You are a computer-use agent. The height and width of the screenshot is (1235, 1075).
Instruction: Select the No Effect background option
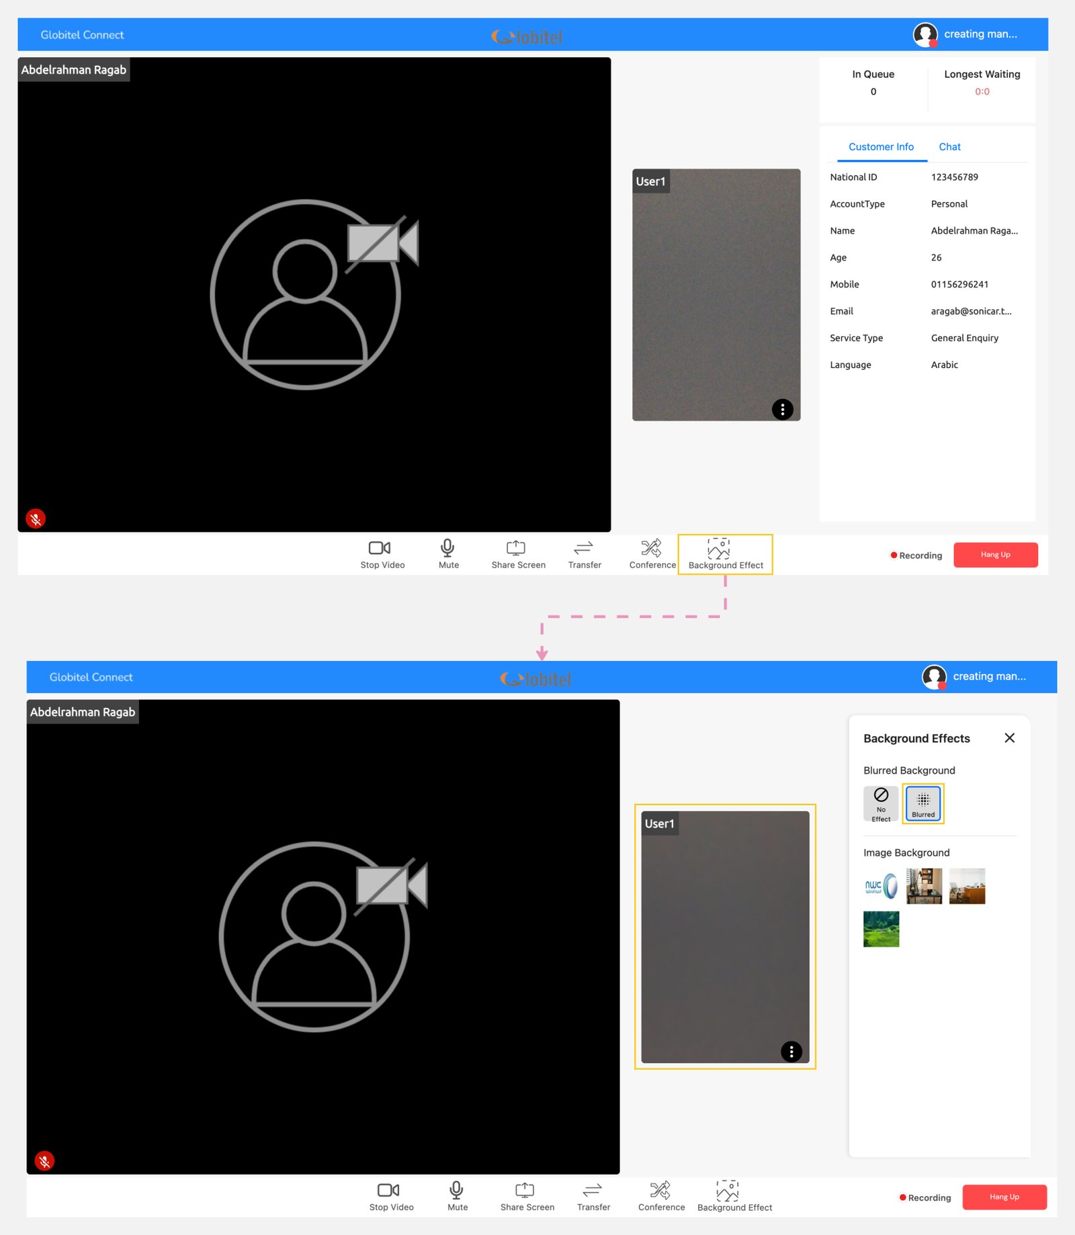pyautogui.click(x=880, y=803)
